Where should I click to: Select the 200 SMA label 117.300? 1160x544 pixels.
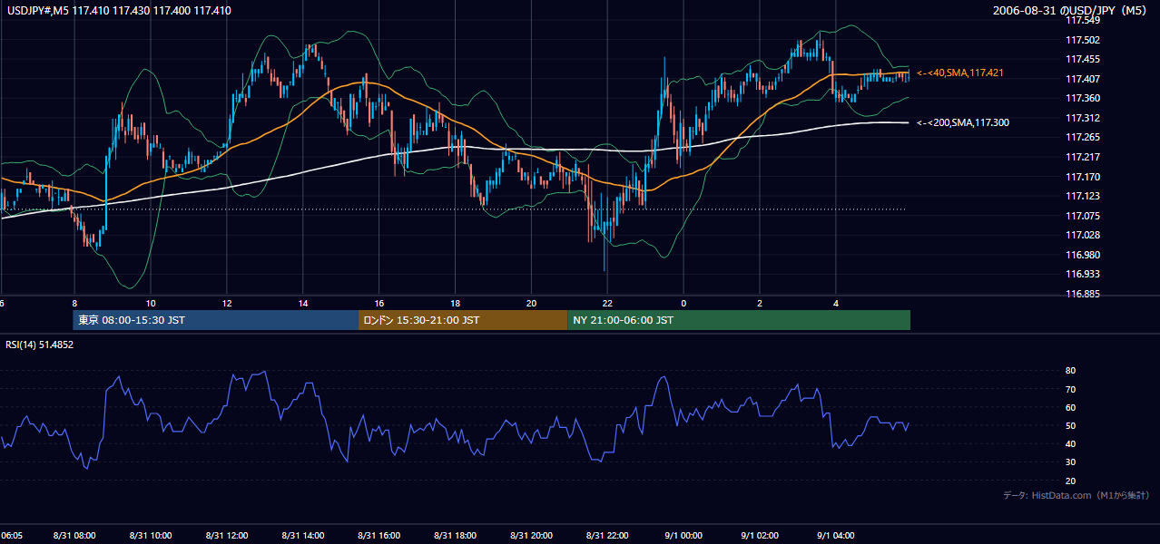[963, 122]
